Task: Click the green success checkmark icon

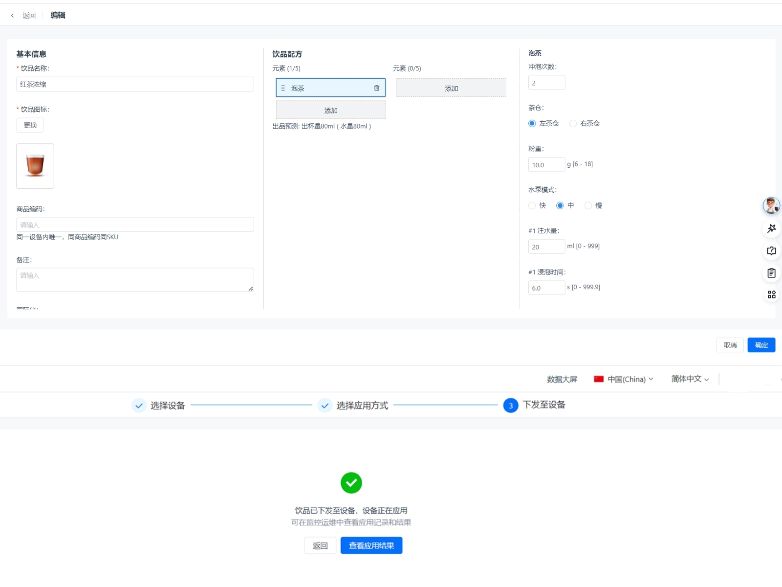Action: pos(351,483)
